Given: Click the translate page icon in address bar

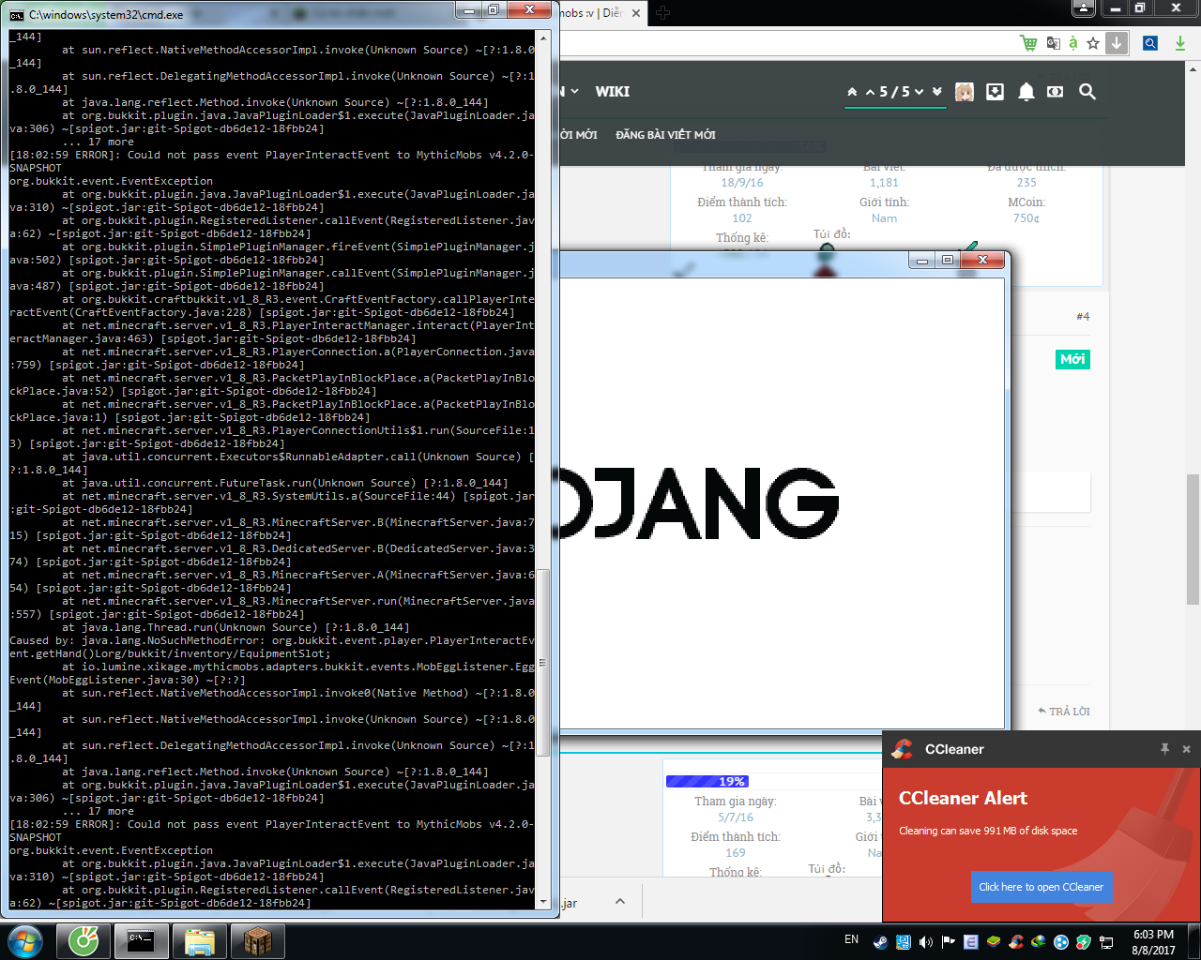Looking at the screenshot, I should [1053, 43].
